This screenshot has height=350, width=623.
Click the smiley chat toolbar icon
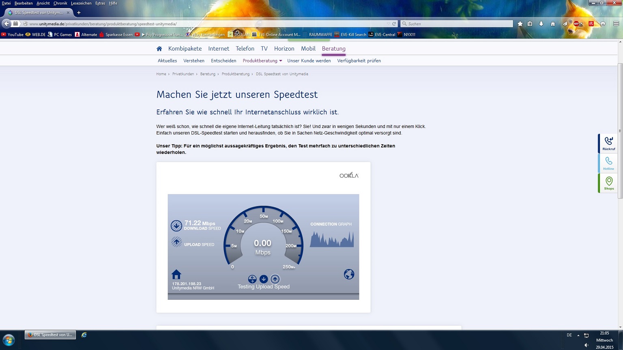tap(603, 24)
